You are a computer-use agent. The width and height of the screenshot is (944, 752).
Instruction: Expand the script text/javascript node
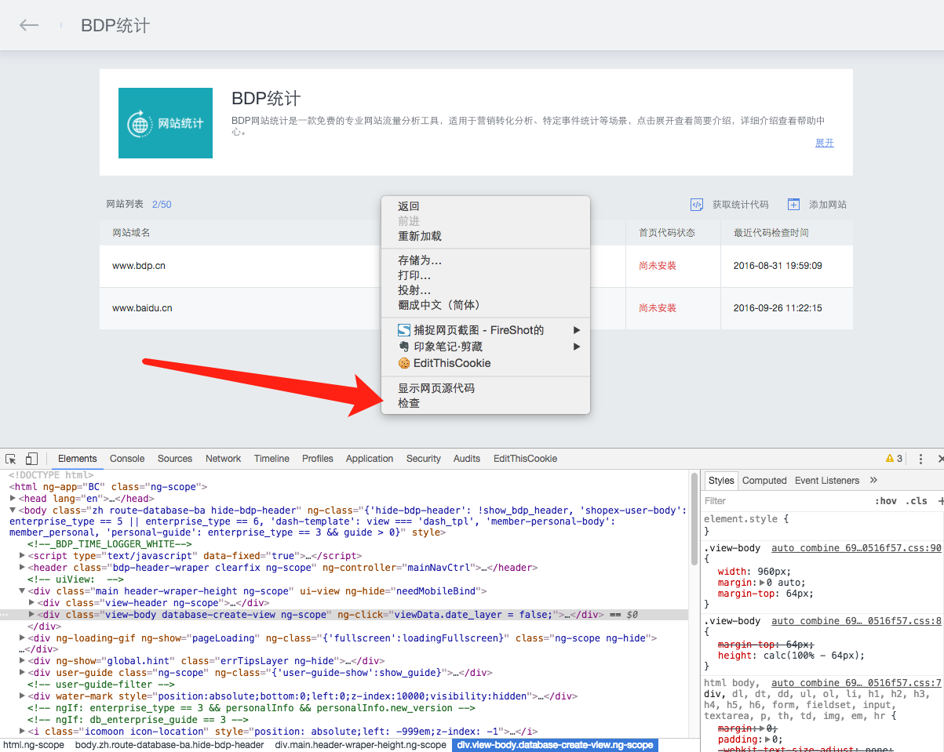pyautogui.click(x=22, y=556)
